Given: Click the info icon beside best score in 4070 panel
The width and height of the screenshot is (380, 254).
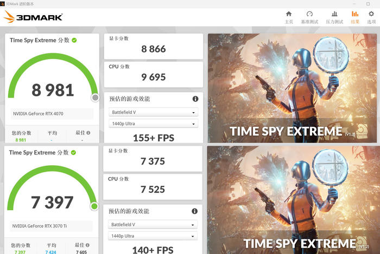Looking at the screenshot, I should (88, 133).
